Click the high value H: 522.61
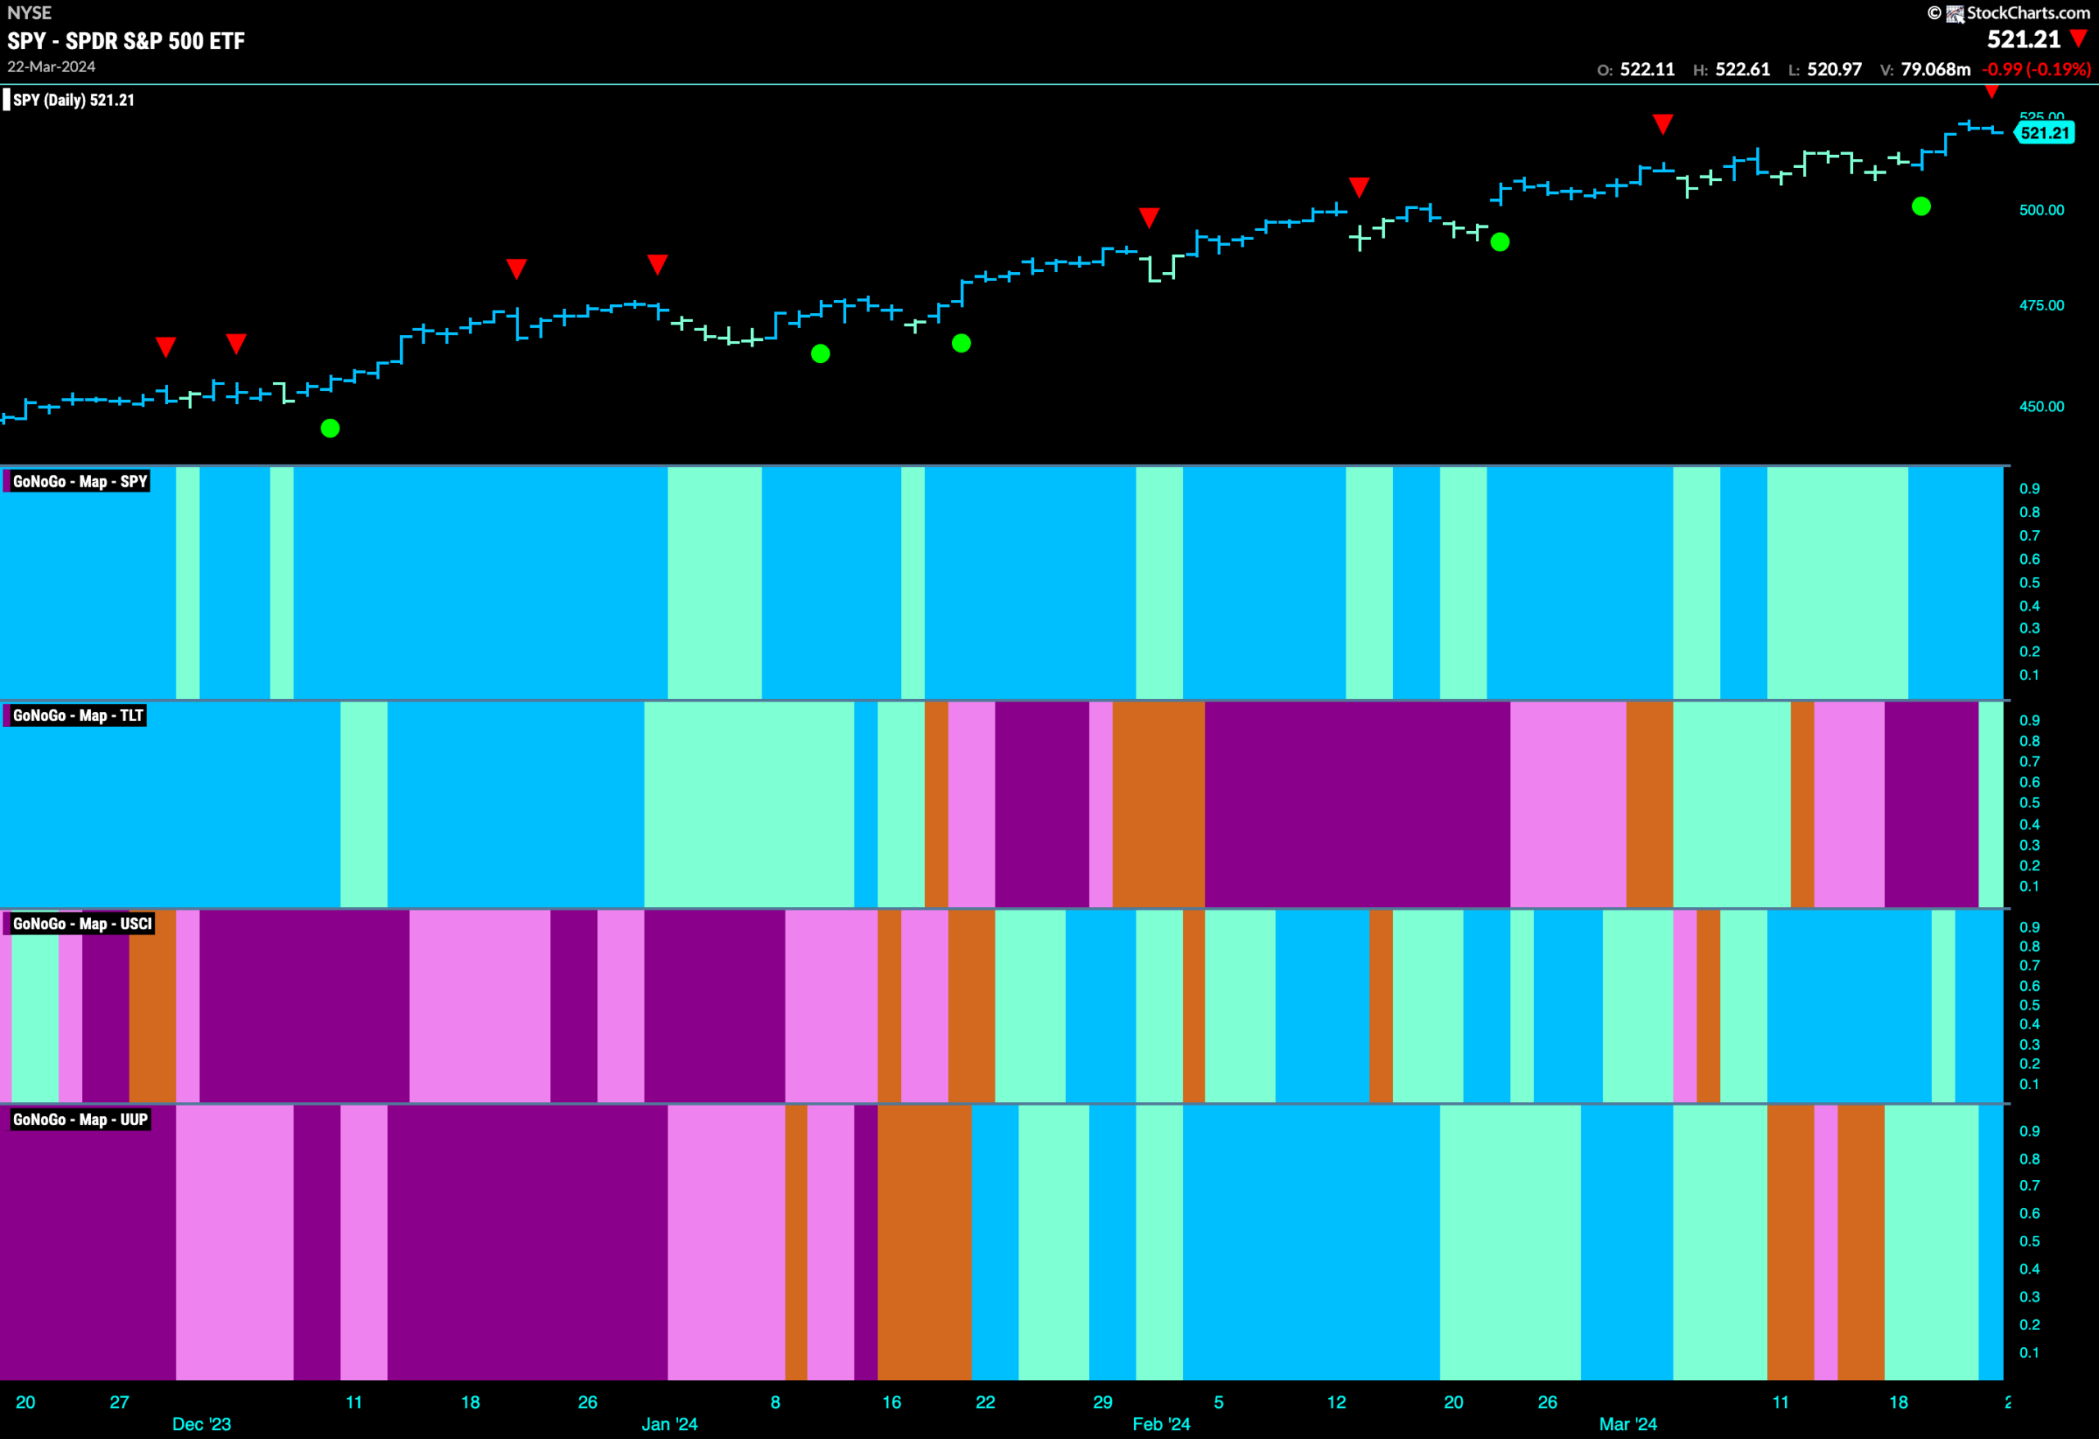2099x1439 pixels. 1732,70
